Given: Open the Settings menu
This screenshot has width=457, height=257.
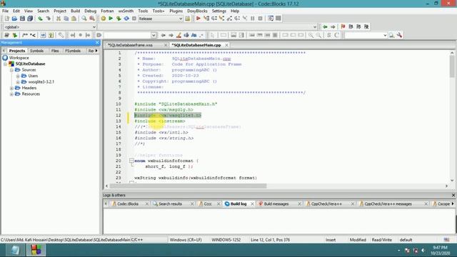Looking at the screenshot, I should pyautogui.click(x=219, y=11).
